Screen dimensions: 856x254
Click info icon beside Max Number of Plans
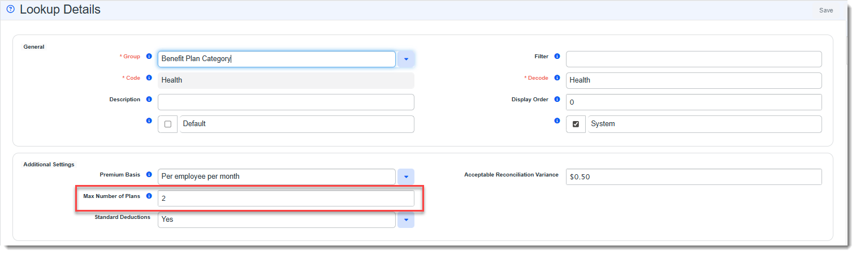coord(149,196)
